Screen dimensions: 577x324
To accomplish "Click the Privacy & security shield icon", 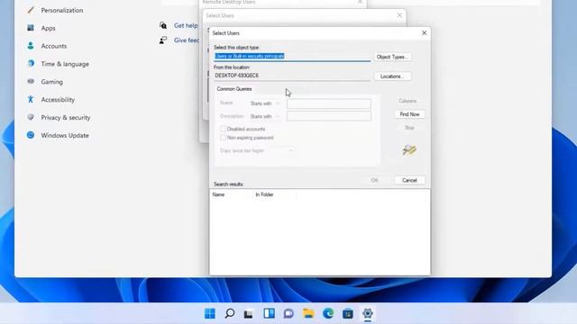I will [x=31, y=117].
